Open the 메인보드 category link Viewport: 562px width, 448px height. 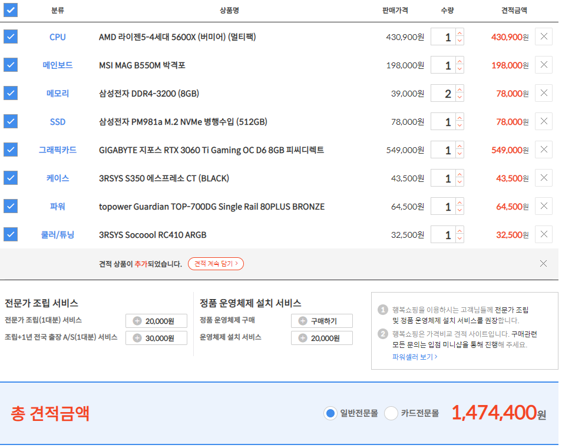[x=57, y=65]
